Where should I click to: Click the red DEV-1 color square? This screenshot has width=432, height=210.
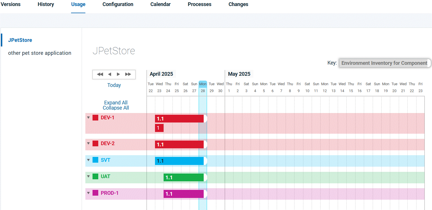(95, 118)
